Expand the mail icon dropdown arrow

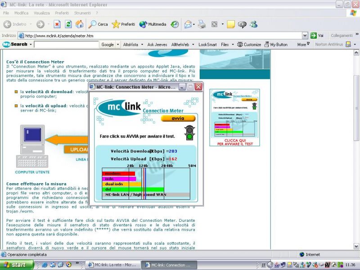194,24
